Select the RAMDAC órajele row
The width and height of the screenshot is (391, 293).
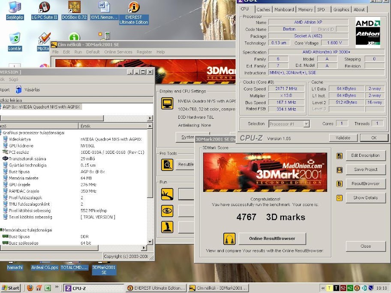[74, 191]
